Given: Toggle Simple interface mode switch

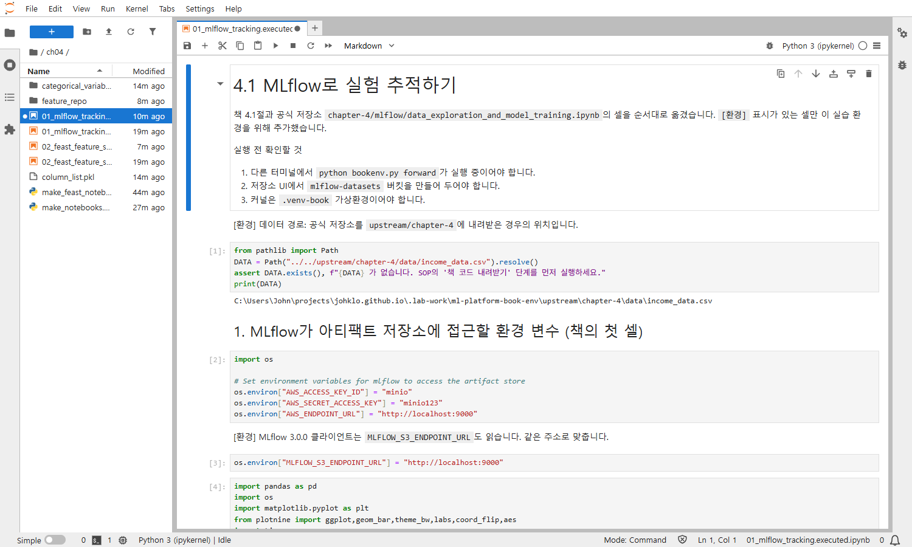Looking at the screenshot, I should [55, 540].
